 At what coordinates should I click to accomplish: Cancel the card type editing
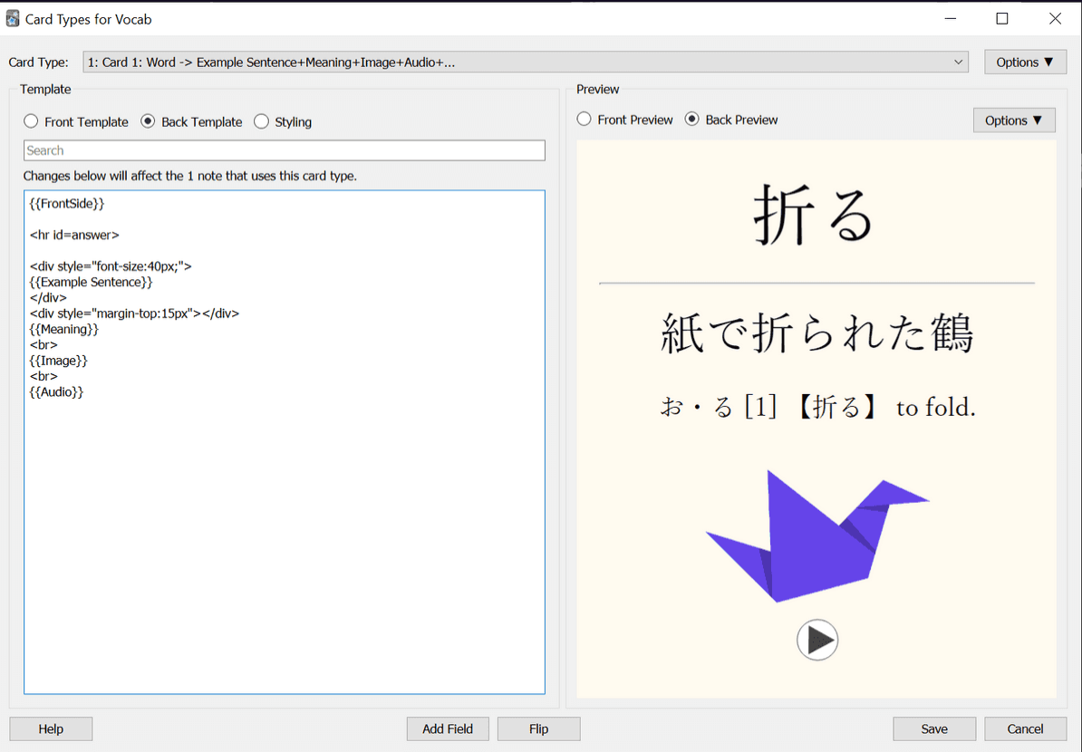point(1026,728)
